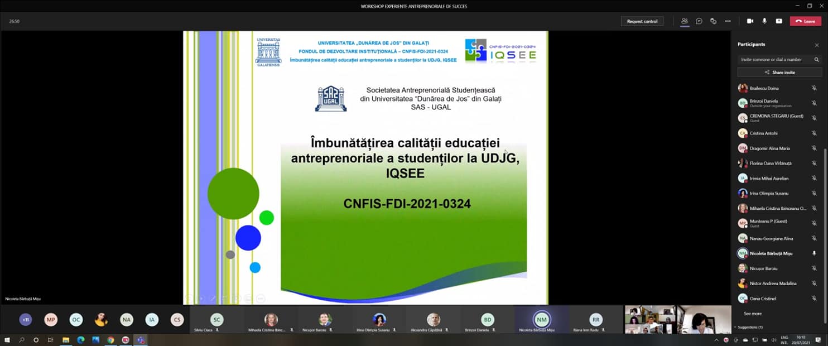Click CNFIS-FDI-2021-0324 text on the slide
Viewport: 828px width, 346px height.
point(407,204)
